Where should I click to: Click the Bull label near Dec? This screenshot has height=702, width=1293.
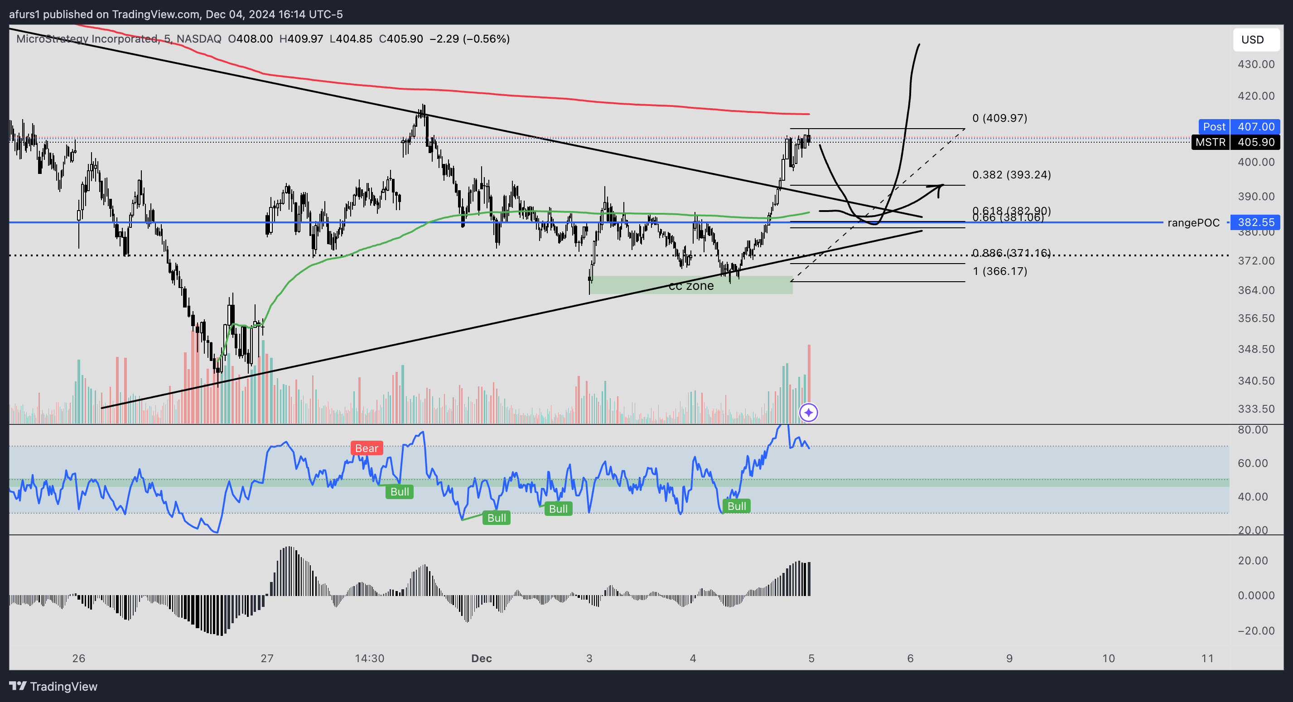pos(497,517)
